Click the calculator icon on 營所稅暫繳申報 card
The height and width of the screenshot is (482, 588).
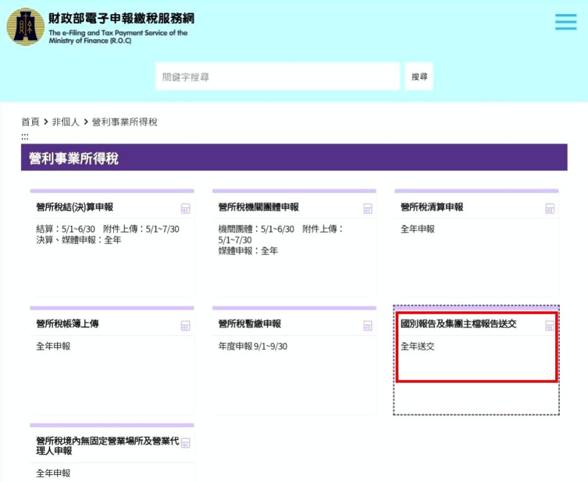(x=368, y=325)
